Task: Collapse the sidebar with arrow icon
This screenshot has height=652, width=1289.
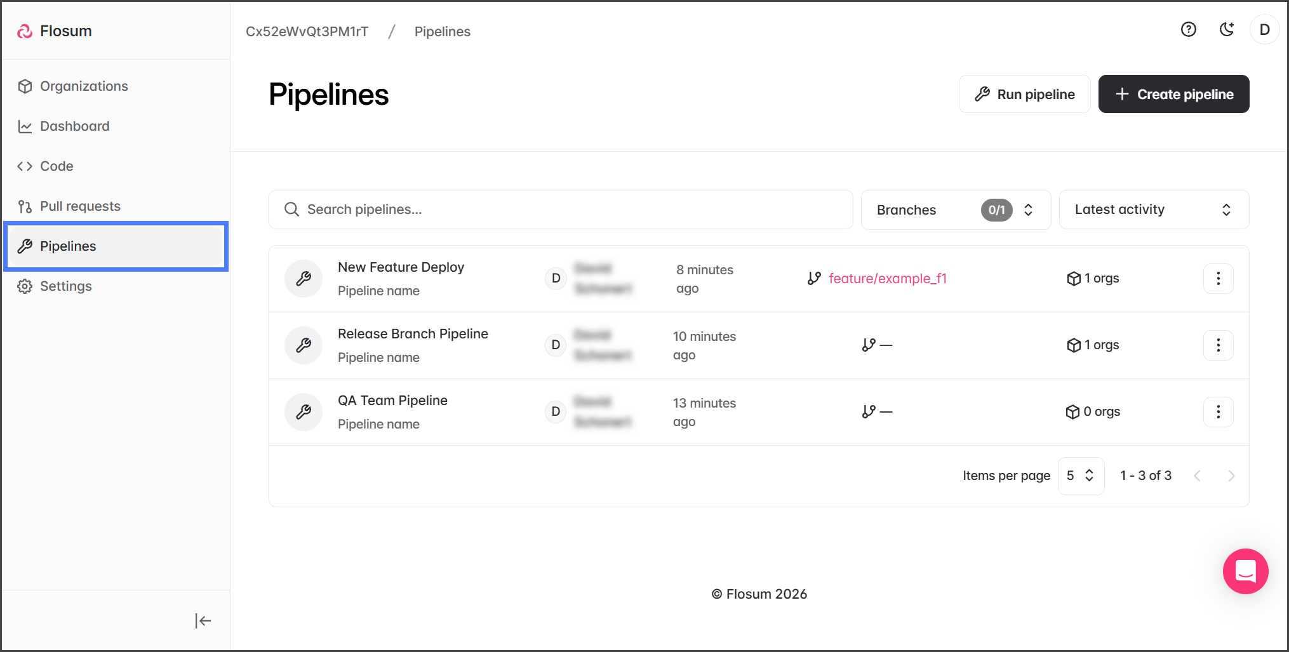Action: pyautogui.click(x=203, y=621)
